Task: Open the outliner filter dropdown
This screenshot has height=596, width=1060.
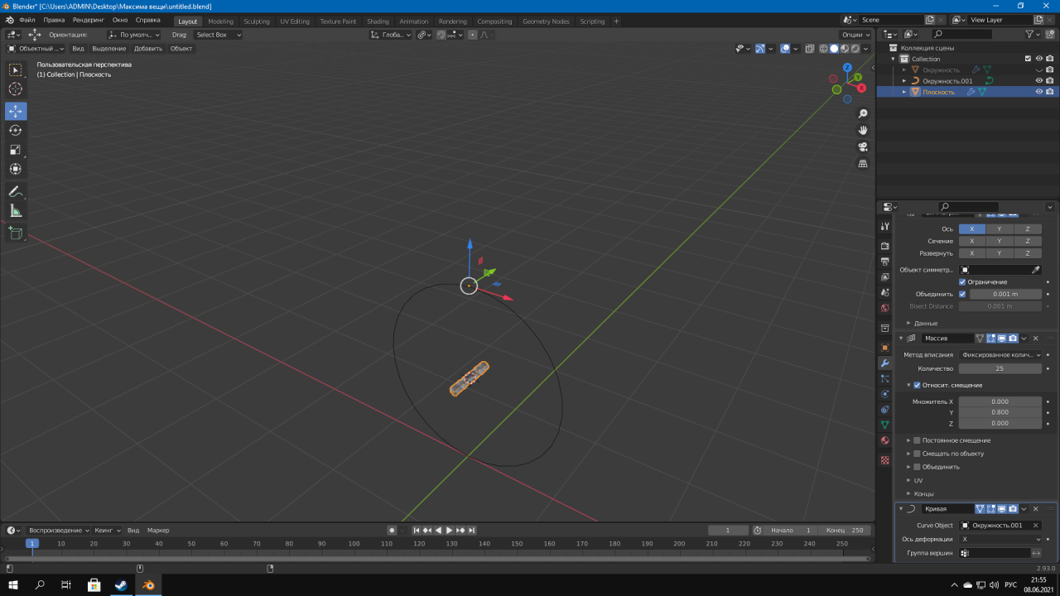Action: (x=1032, y=34)
